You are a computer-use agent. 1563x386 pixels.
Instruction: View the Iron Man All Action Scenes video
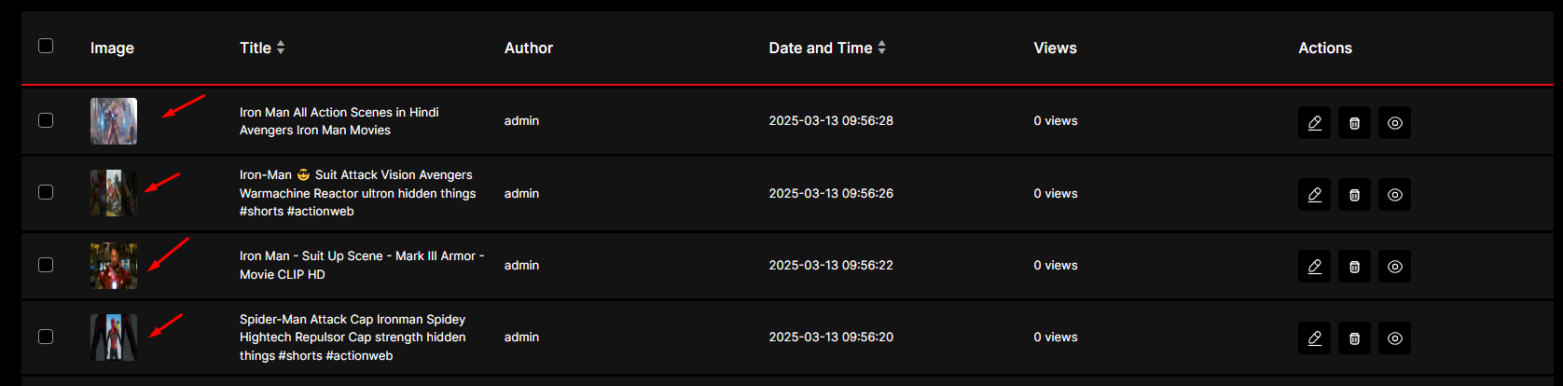click(1394, 122)
